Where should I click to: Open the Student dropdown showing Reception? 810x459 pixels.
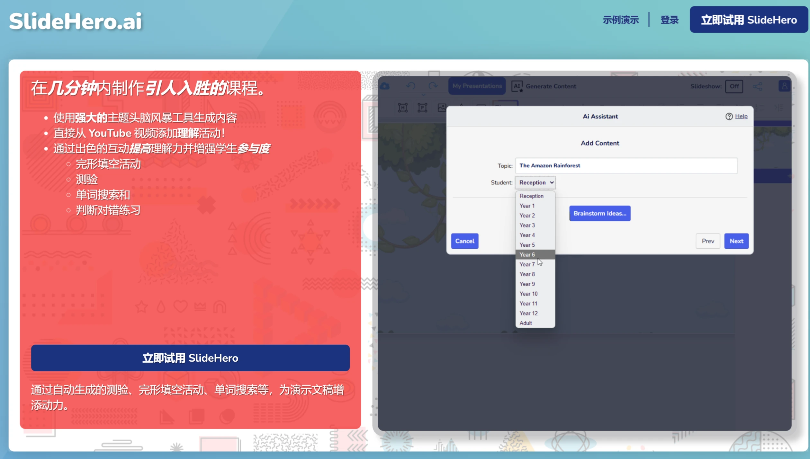(x=535, y=182)
